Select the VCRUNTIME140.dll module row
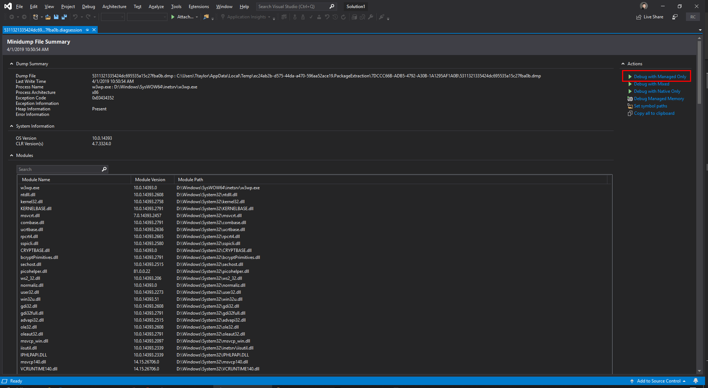This screenshot has height=388, width=708. (314, 369)
